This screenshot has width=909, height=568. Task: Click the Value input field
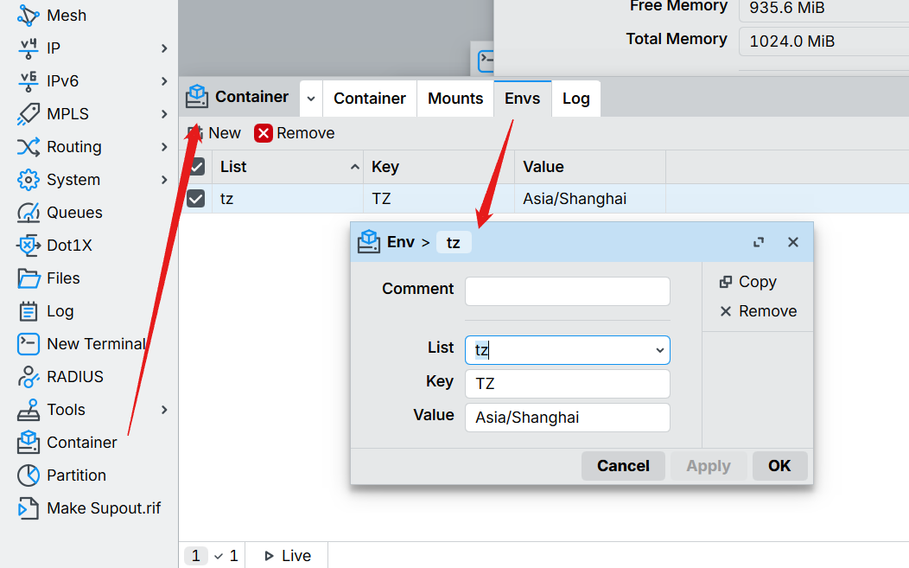[x=567, y=418]
